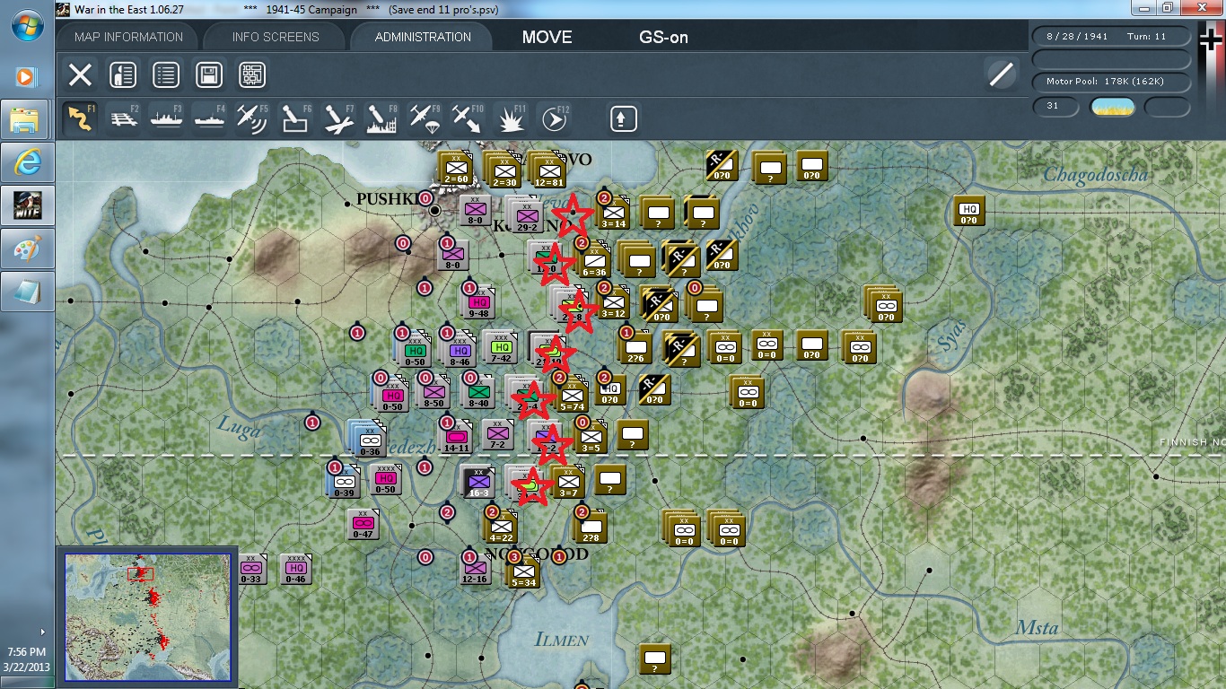Open Internet Explorer from the taskbar
Viewport: 1226px width, 689px height.
click(x=26, y=161)
